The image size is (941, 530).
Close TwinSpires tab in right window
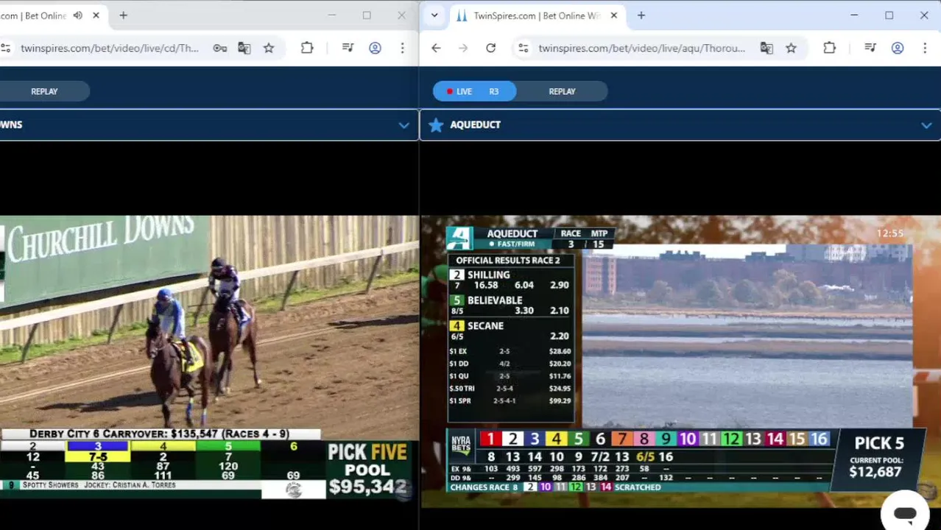614,15
